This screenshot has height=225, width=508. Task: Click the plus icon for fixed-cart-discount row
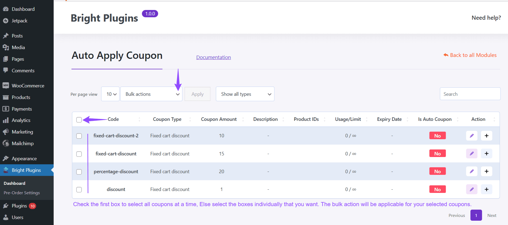click(x=486, y=154)
